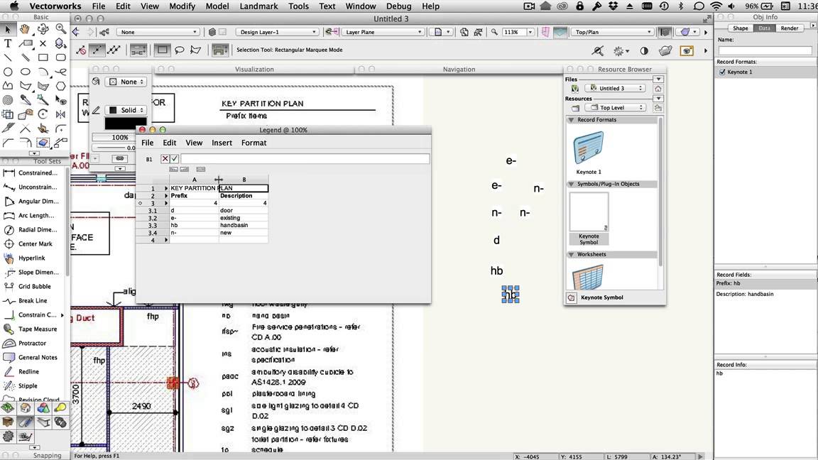
Task: Open the pen style Solid dropdown
Action: pos(126,110)
